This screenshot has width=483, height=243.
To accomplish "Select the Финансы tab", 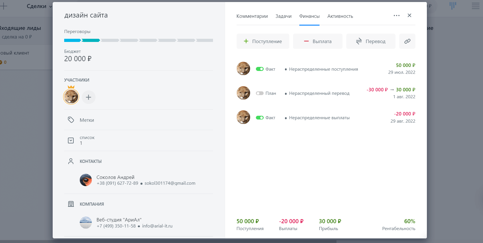I will pos(309,16).
